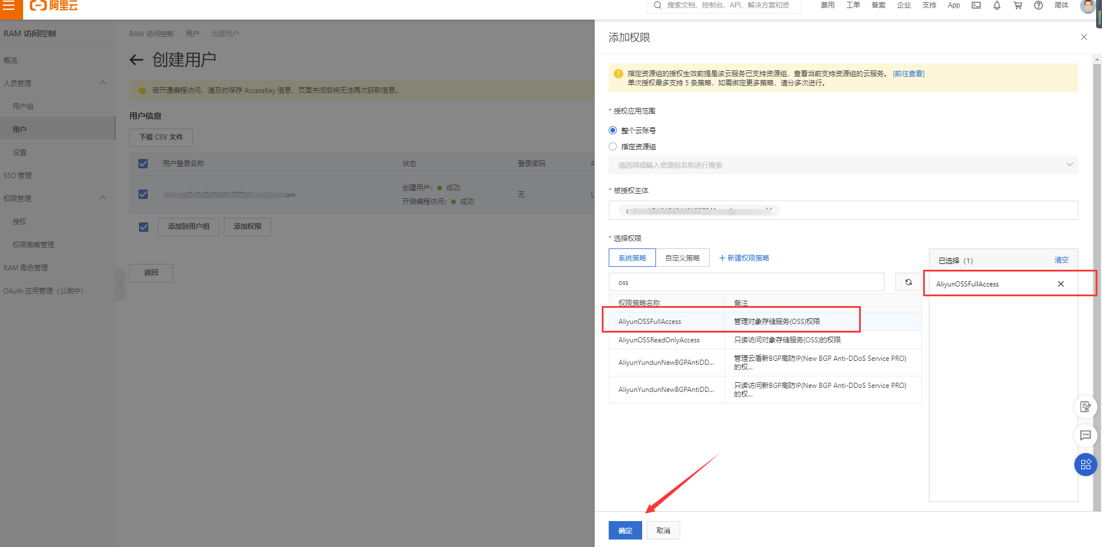Open the CloudShell terminal icon
This screenshot has width=1102, height=547.
click(976, 5)
